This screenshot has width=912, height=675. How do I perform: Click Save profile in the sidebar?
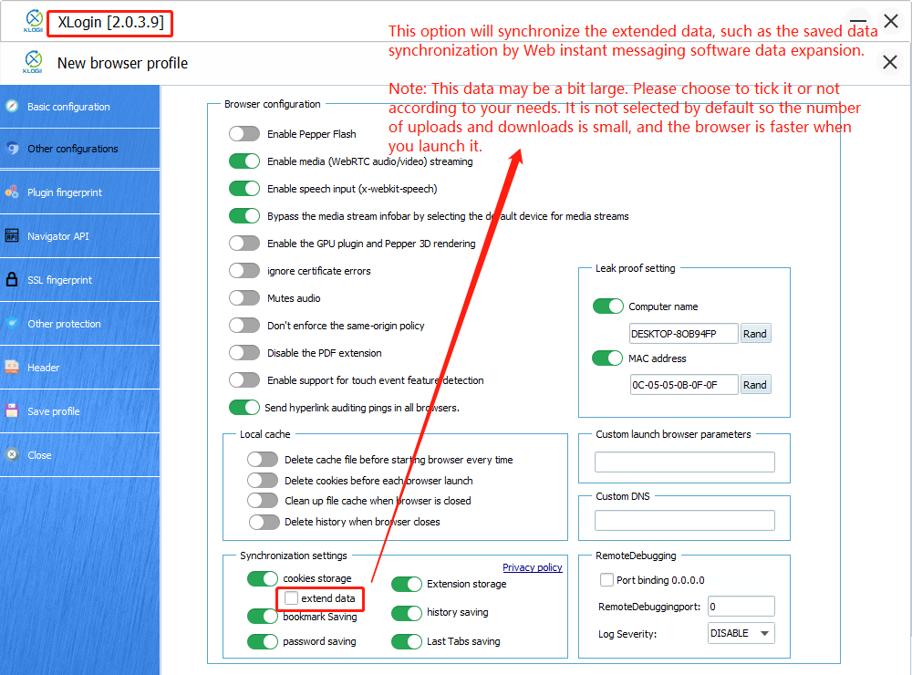click(79, 410)
